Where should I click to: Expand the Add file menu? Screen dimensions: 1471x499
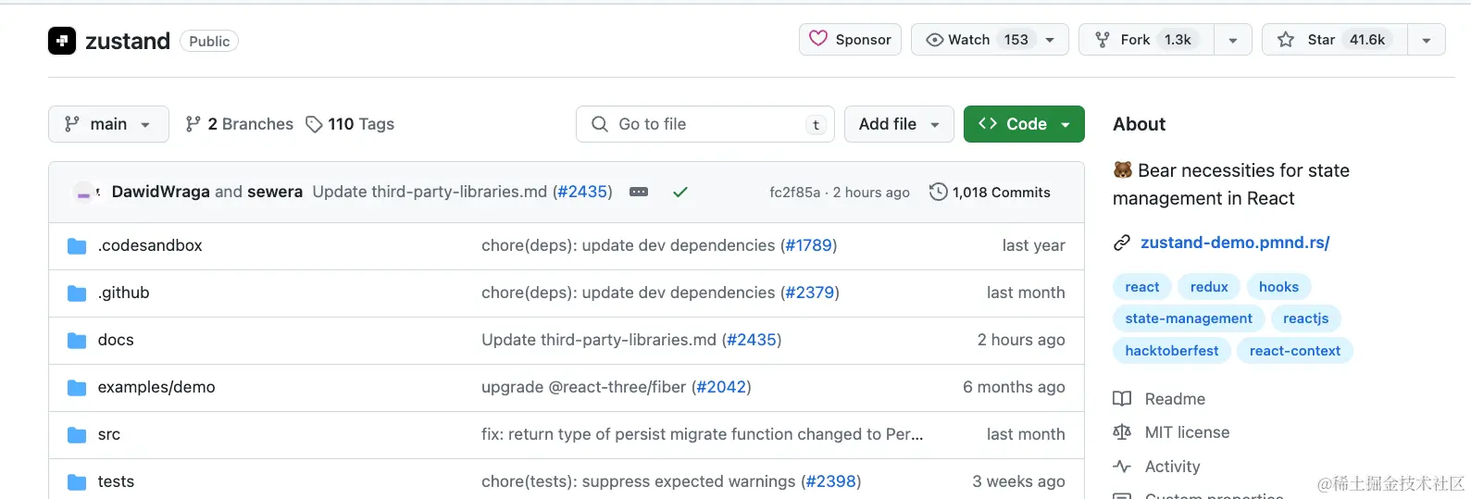(899, 124)
